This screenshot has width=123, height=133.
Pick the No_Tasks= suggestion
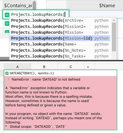[x=60, y=56]
